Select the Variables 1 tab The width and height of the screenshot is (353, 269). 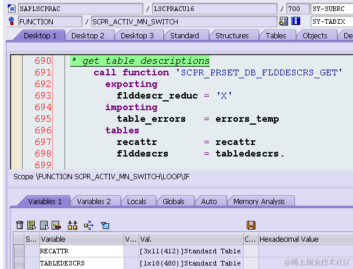pos(45,201)
